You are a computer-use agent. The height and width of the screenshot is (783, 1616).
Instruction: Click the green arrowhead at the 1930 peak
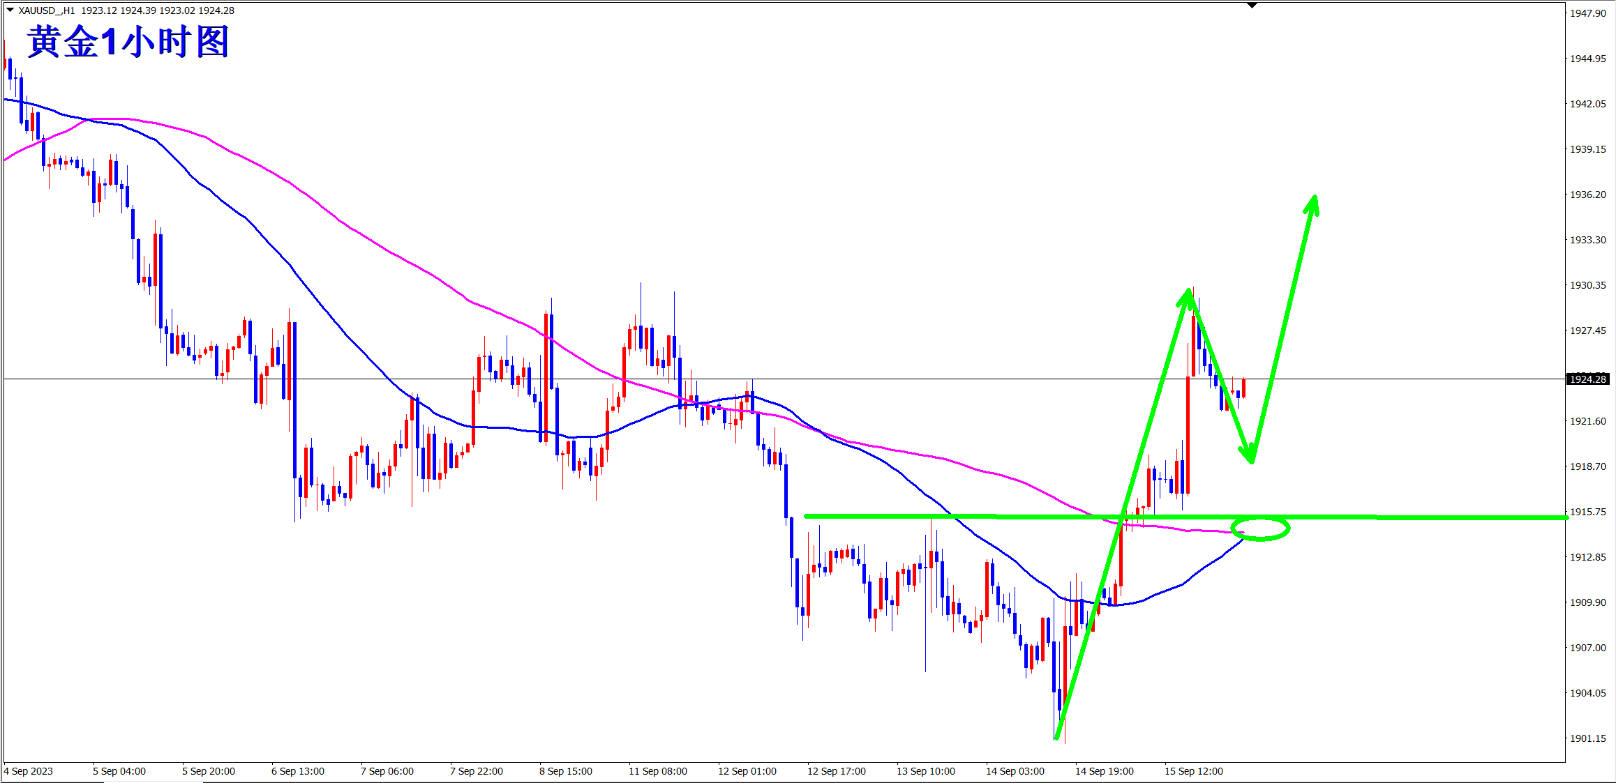(x=1187, y=297)
